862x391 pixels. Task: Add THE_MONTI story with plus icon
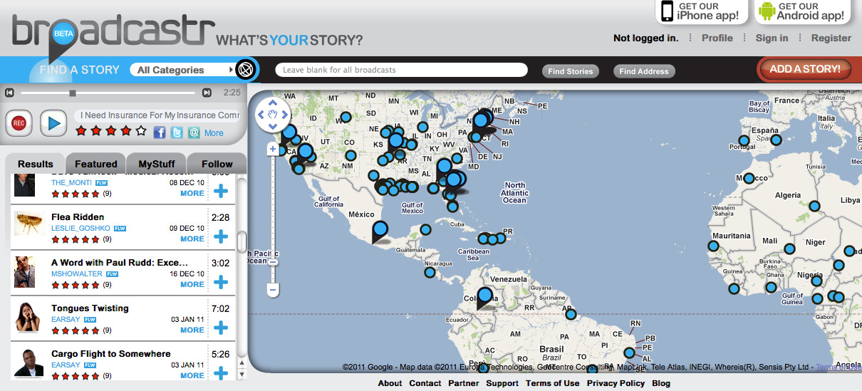point(221,191)
